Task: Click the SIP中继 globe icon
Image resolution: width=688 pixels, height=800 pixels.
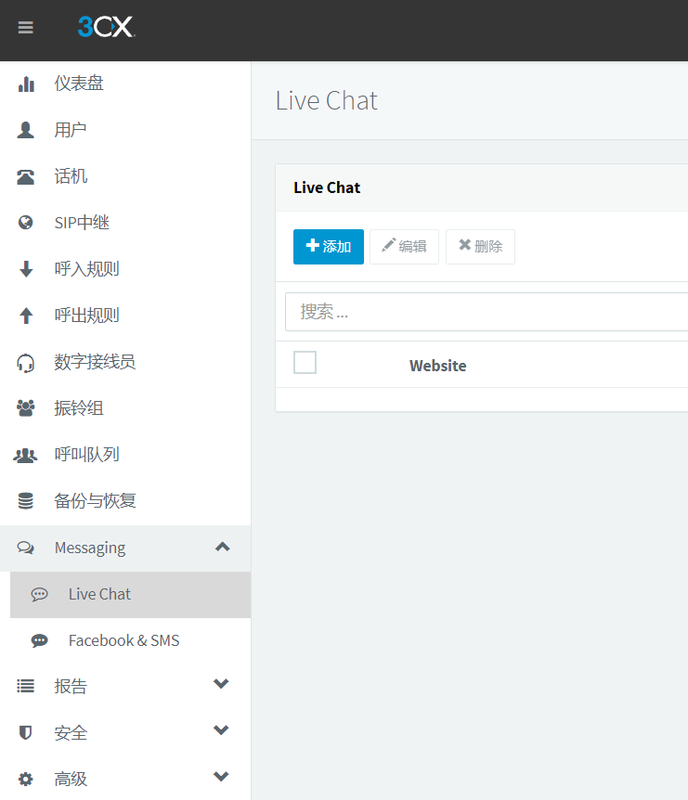Action: point(25,223)
